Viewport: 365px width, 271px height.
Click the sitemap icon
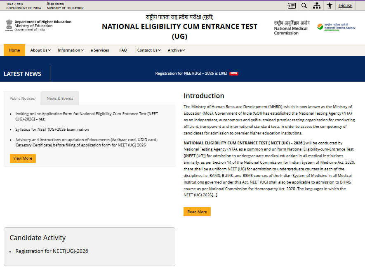316,5
